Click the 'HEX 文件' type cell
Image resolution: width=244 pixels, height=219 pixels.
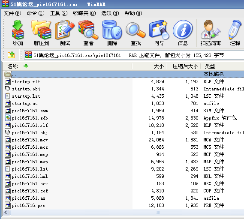pos(214,183)
